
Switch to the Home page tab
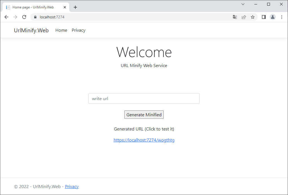click(x=33, y=7)
